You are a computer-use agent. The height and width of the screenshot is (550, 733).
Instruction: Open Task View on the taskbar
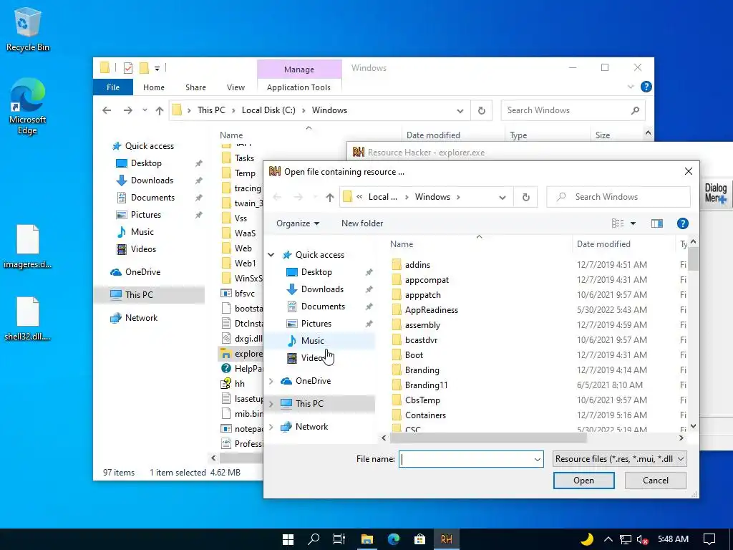click(339, 539)
